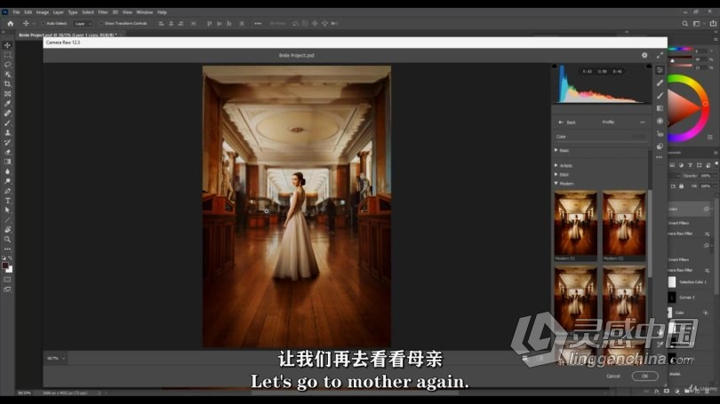Open the Filter menu
Viewport: 720px width, 404px height.
(103, 12)
